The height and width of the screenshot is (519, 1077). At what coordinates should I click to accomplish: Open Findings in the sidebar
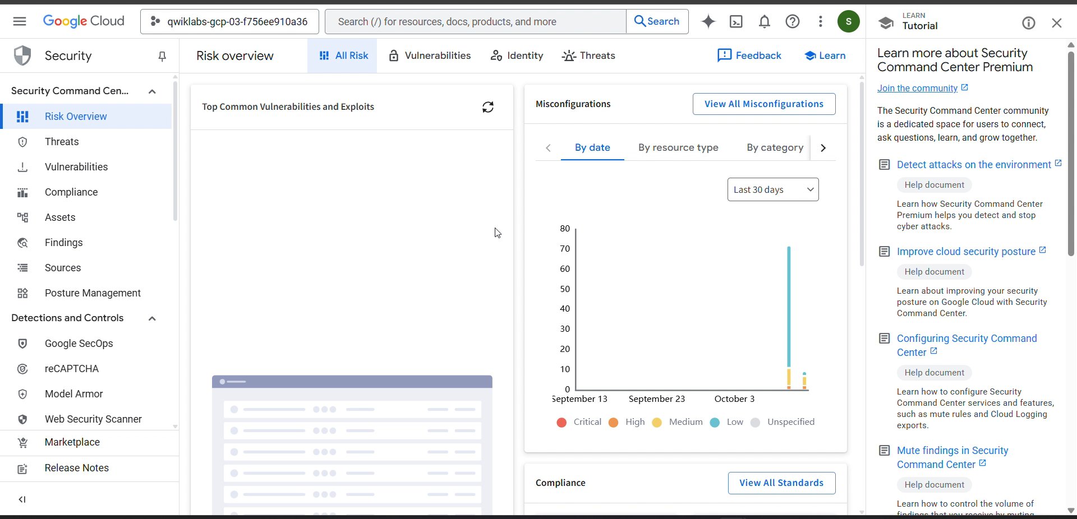click(x=87, y=243)
